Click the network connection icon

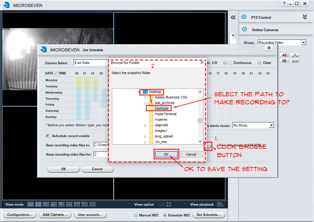click(295, 55)
